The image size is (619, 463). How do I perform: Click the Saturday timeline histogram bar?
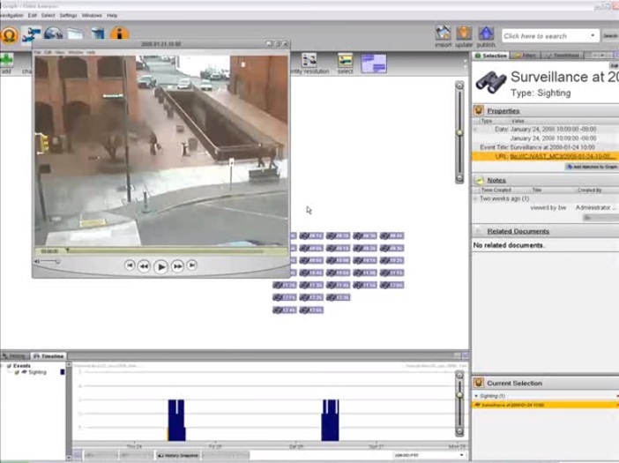(x=330, y=420)
